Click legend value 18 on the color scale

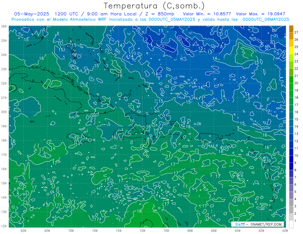coord(296,97)
